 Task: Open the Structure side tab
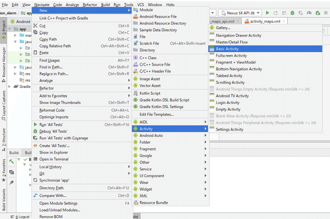tap(4, 139)
